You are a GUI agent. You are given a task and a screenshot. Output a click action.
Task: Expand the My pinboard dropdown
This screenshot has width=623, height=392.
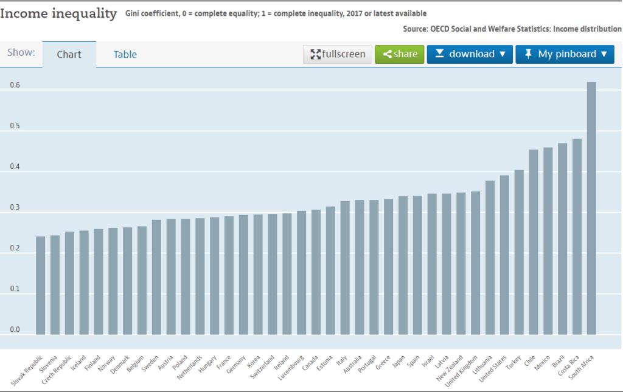[x=565, y=54]
